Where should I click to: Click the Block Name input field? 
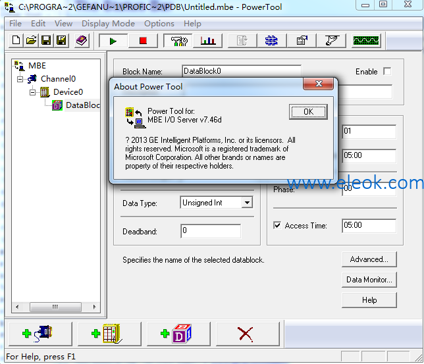coord(242,71)
